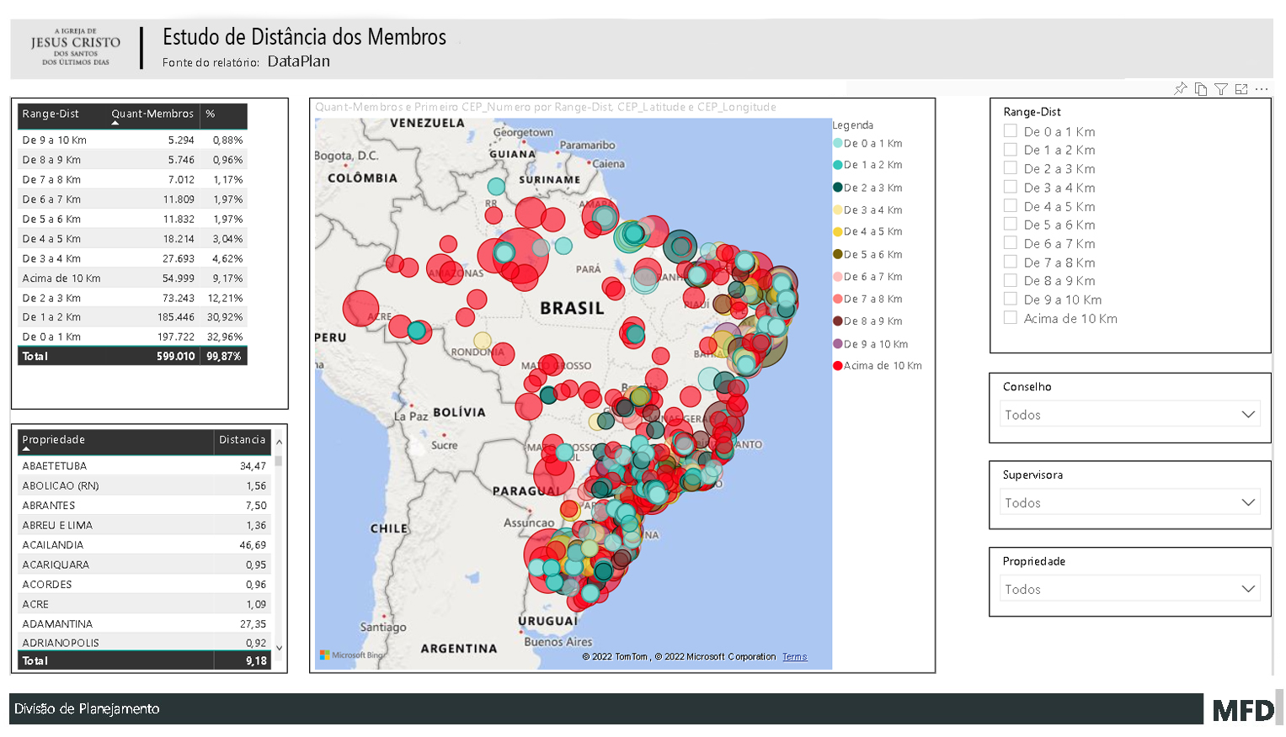Check the De 0 a 1 Km box
The image size is (1286, 737).
1011,131
